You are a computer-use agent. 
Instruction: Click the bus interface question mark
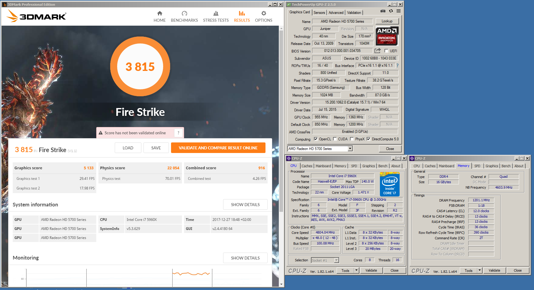pyautogui.click(x=397, y=65)
